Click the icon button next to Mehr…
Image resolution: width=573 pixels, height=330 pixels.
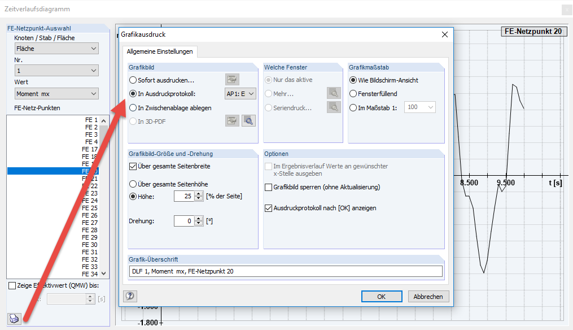point(334,93)
